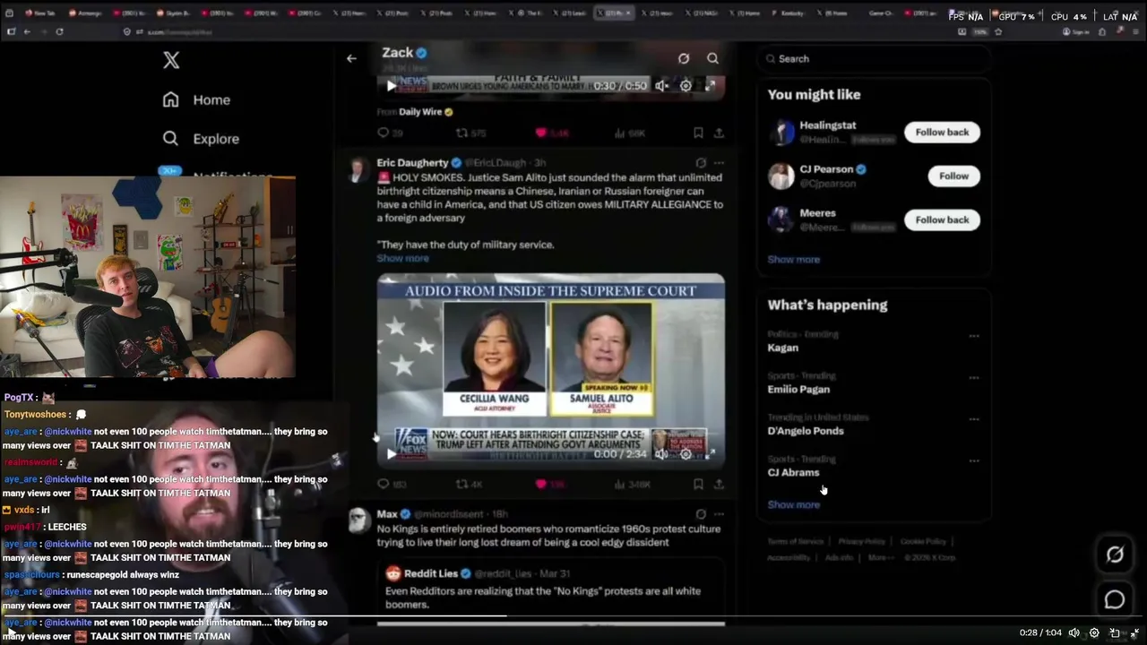This screenshot has width=1147, height=645.
Task: Unmute the Daily Wire video
Action: coord(661,86)
